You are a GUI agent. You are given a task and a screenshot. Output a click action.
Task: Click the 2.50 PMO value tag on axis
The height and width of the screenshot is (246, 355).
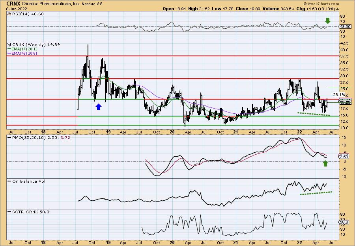(344, 157)
